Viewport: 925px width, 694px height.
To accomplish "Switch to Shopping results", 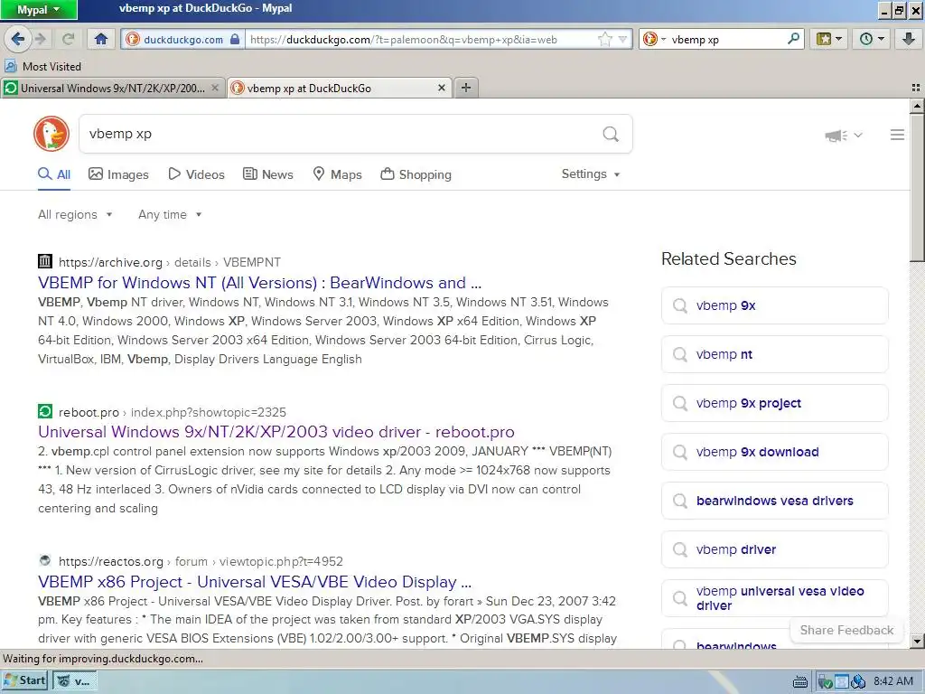I will pos(416,174).
